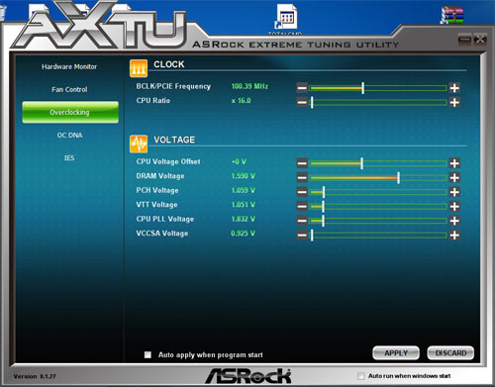Click the VCCSA Voltage slider track
Image resolution: width=495 pixels, height=387 pixels.
click(x=378, y=235)
